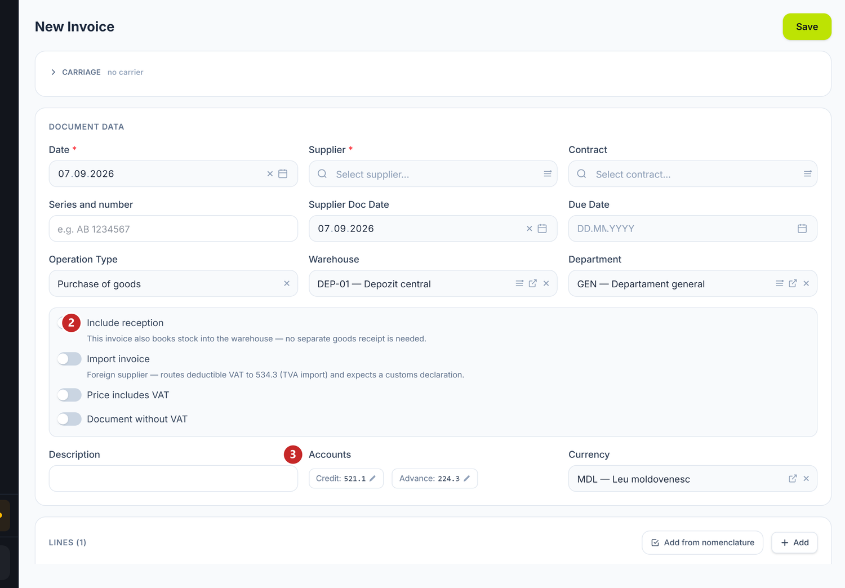
Task: Open the Supplier list picker icon
Action: coord(548,174)
